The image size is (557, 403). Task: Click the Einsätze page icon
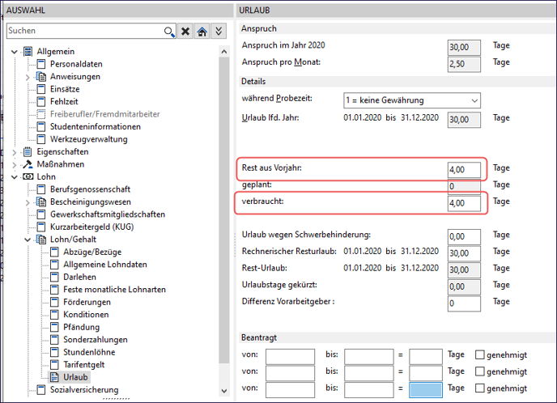41,89
